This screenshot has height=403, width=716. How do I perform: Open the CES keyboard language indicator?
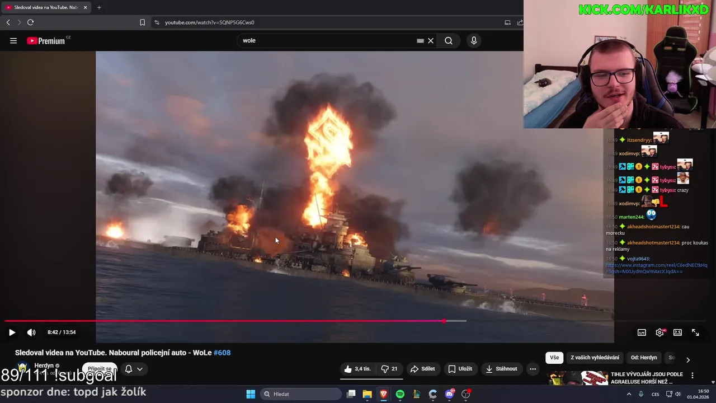coord(655,394)
